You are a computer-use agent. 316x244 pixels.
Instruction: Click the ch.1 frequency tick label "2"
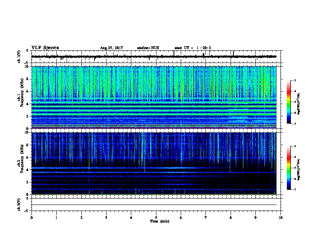tap(28, 116)
